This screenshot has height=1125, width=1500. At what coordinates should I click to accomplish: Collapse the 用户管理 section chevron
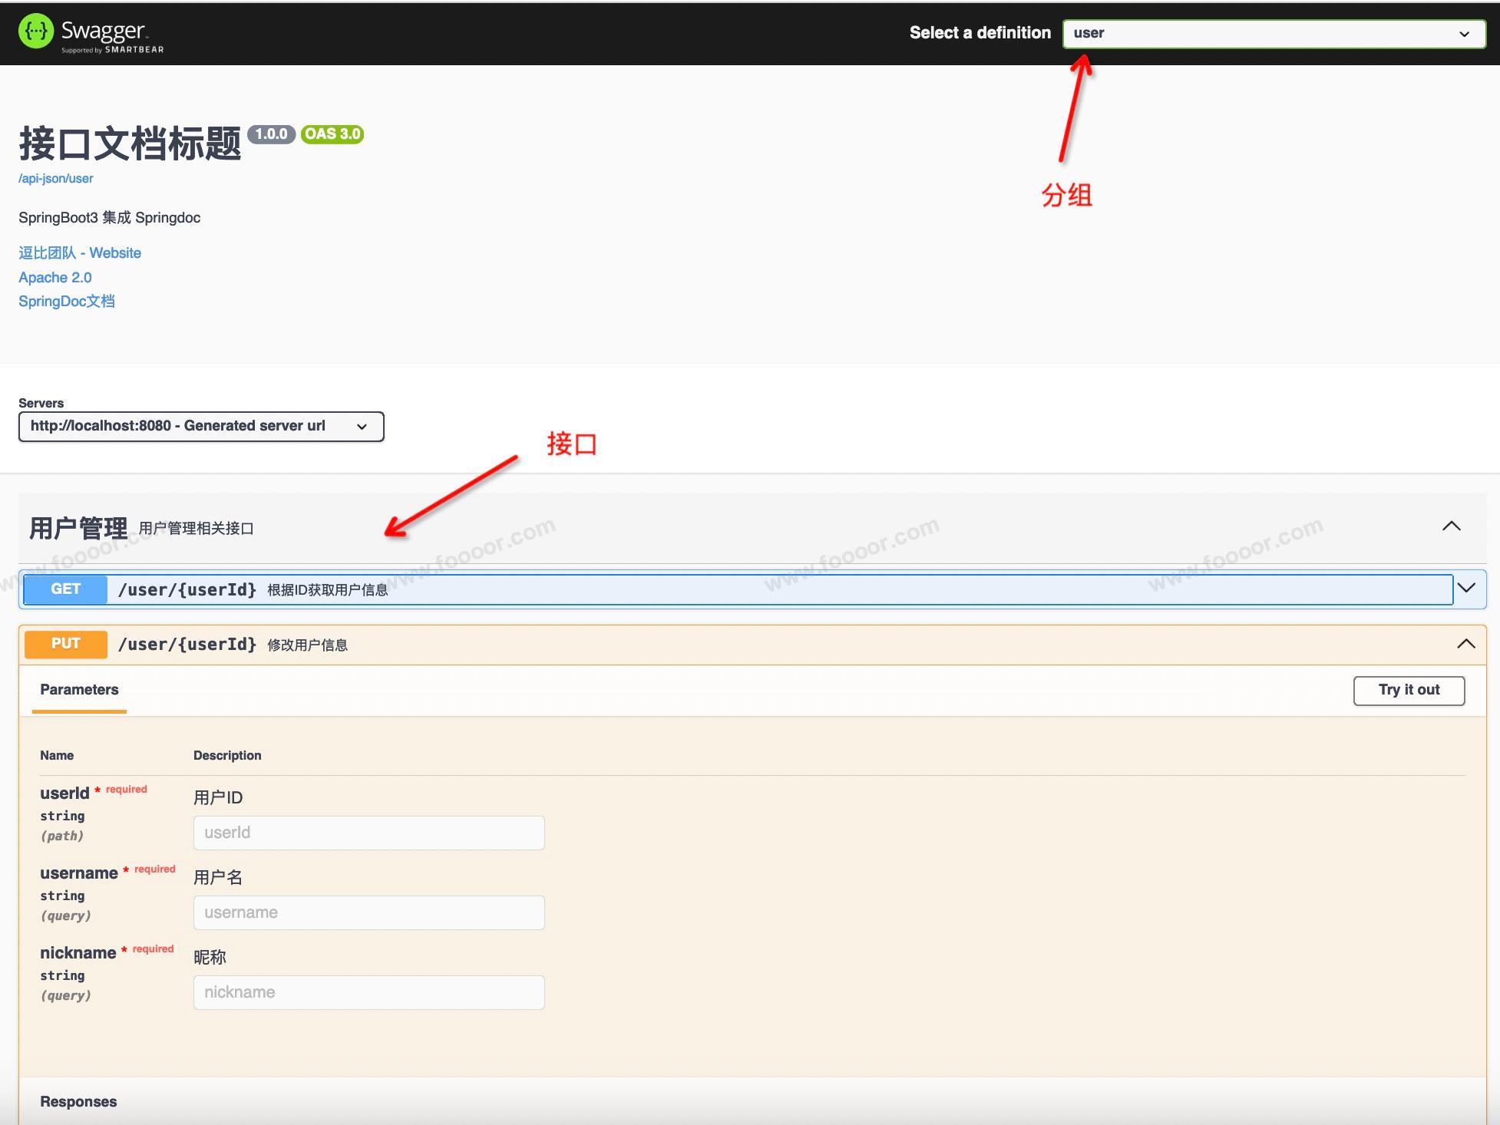point(1451,526)
